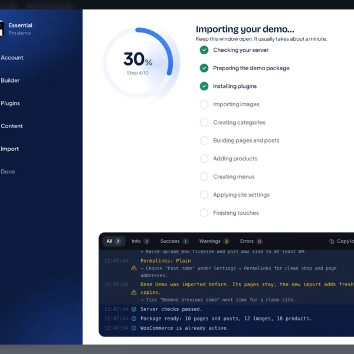Click success icon next to Server checks passed

134,309
